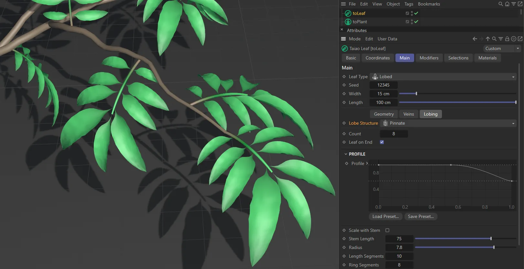524x269 pixels.
Task: Open the Object menu
Action: 393,4
